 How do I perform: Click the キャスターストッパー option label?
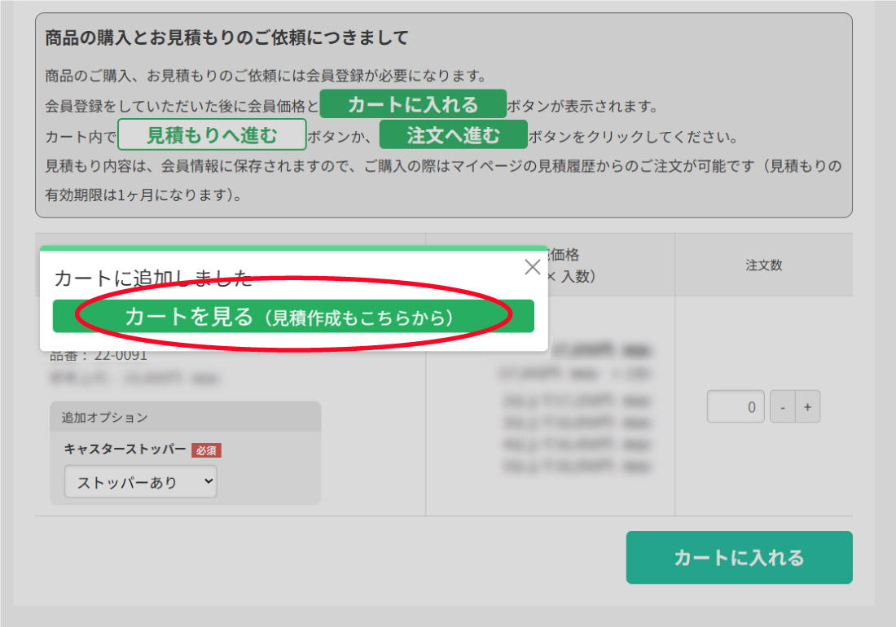pos(125,449)
